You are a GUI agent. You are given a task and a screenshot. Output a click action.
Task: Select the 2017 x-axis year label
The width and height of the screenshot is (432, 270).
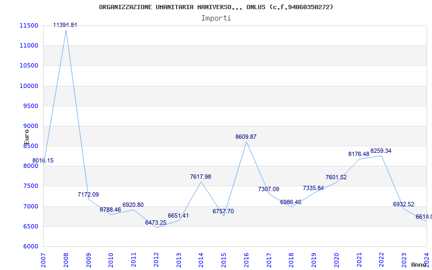tap(269, 260)
